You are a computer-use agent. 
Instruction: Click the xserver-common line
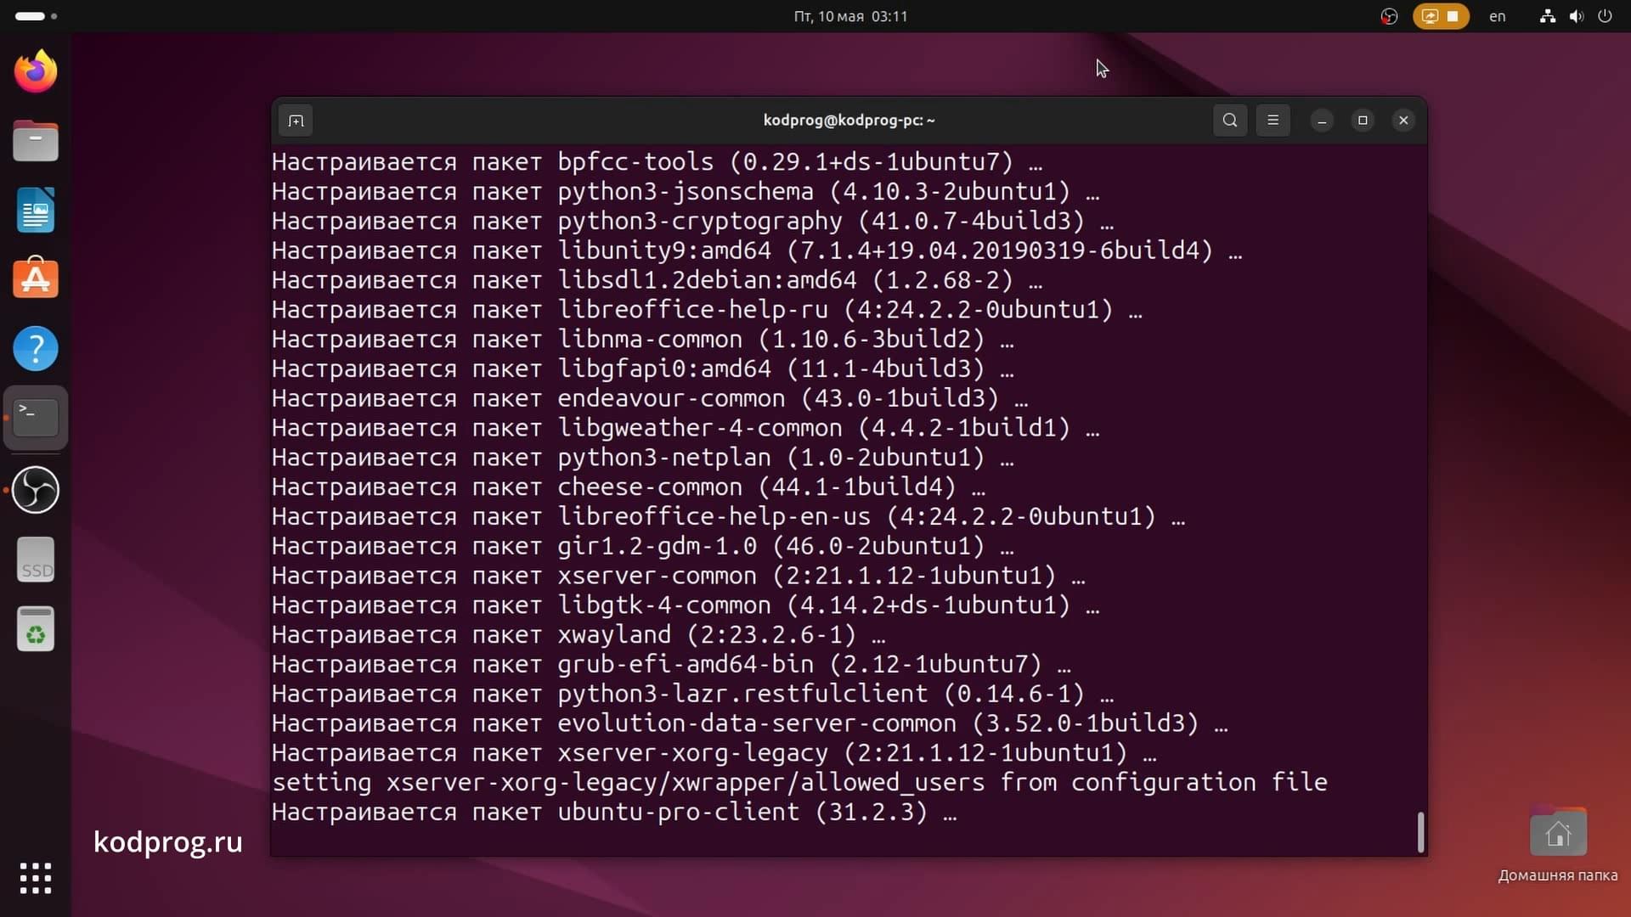pos(679,576)
